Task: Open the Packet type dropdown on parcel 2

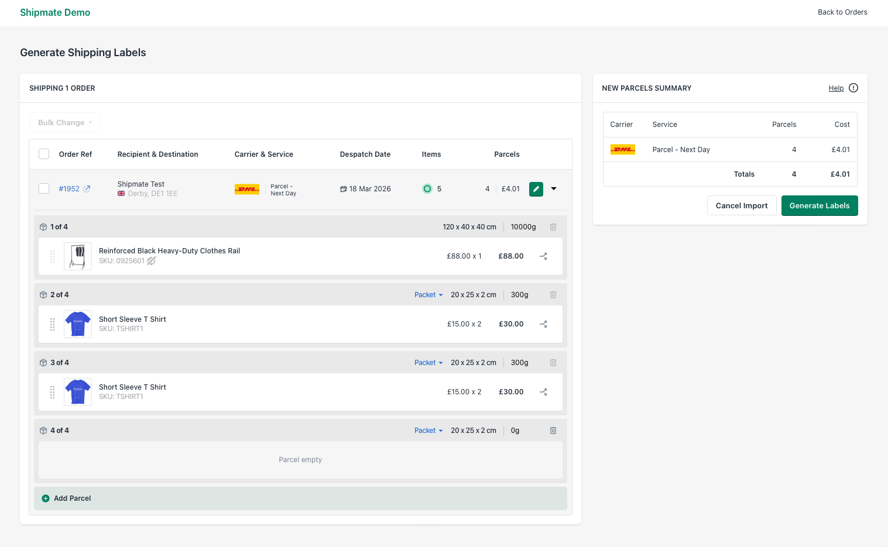Action: click(x=428, y=294)
